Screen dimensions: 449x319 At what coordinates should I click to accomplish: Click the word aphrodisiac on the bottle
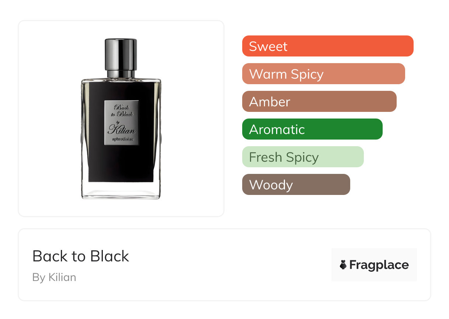point(122,139)
